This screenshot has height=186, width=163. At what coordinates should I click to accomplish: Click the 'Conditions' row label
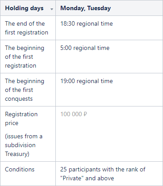19,169
